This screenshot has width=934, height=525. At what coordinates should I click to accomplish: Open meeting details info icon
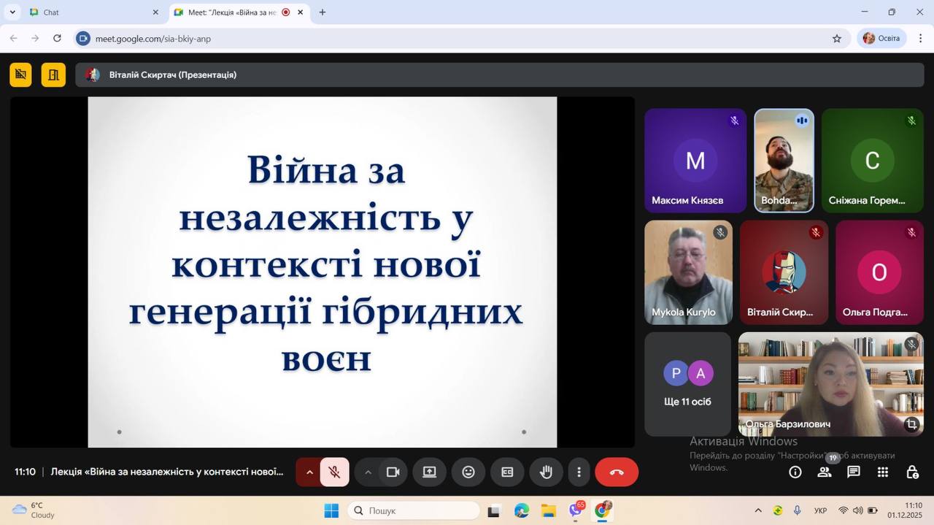(x=795, y=472)
